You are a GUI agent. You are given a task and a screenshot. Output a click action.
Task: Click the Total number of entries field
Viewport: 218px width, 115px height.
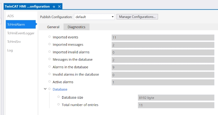[x=176, y=105]
